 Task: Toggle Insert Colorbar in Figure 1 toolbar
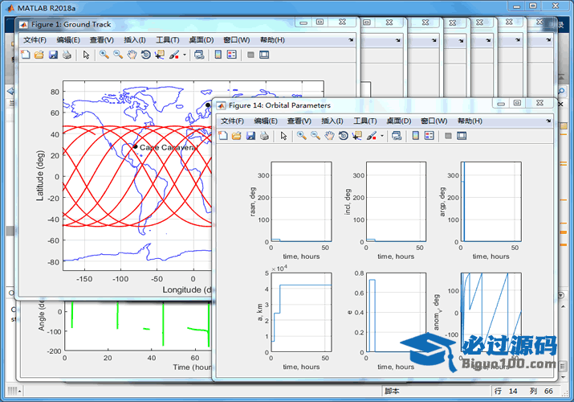pyautogui.click(x=217, y=55)
